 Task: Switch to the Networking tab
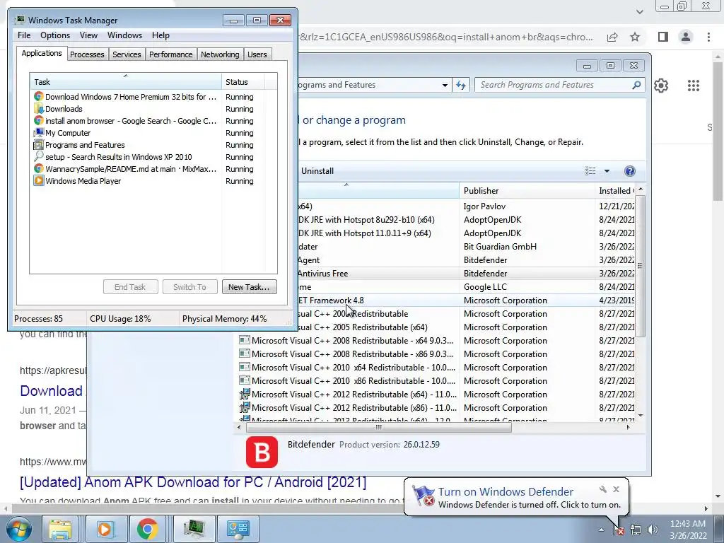[220, 54]
